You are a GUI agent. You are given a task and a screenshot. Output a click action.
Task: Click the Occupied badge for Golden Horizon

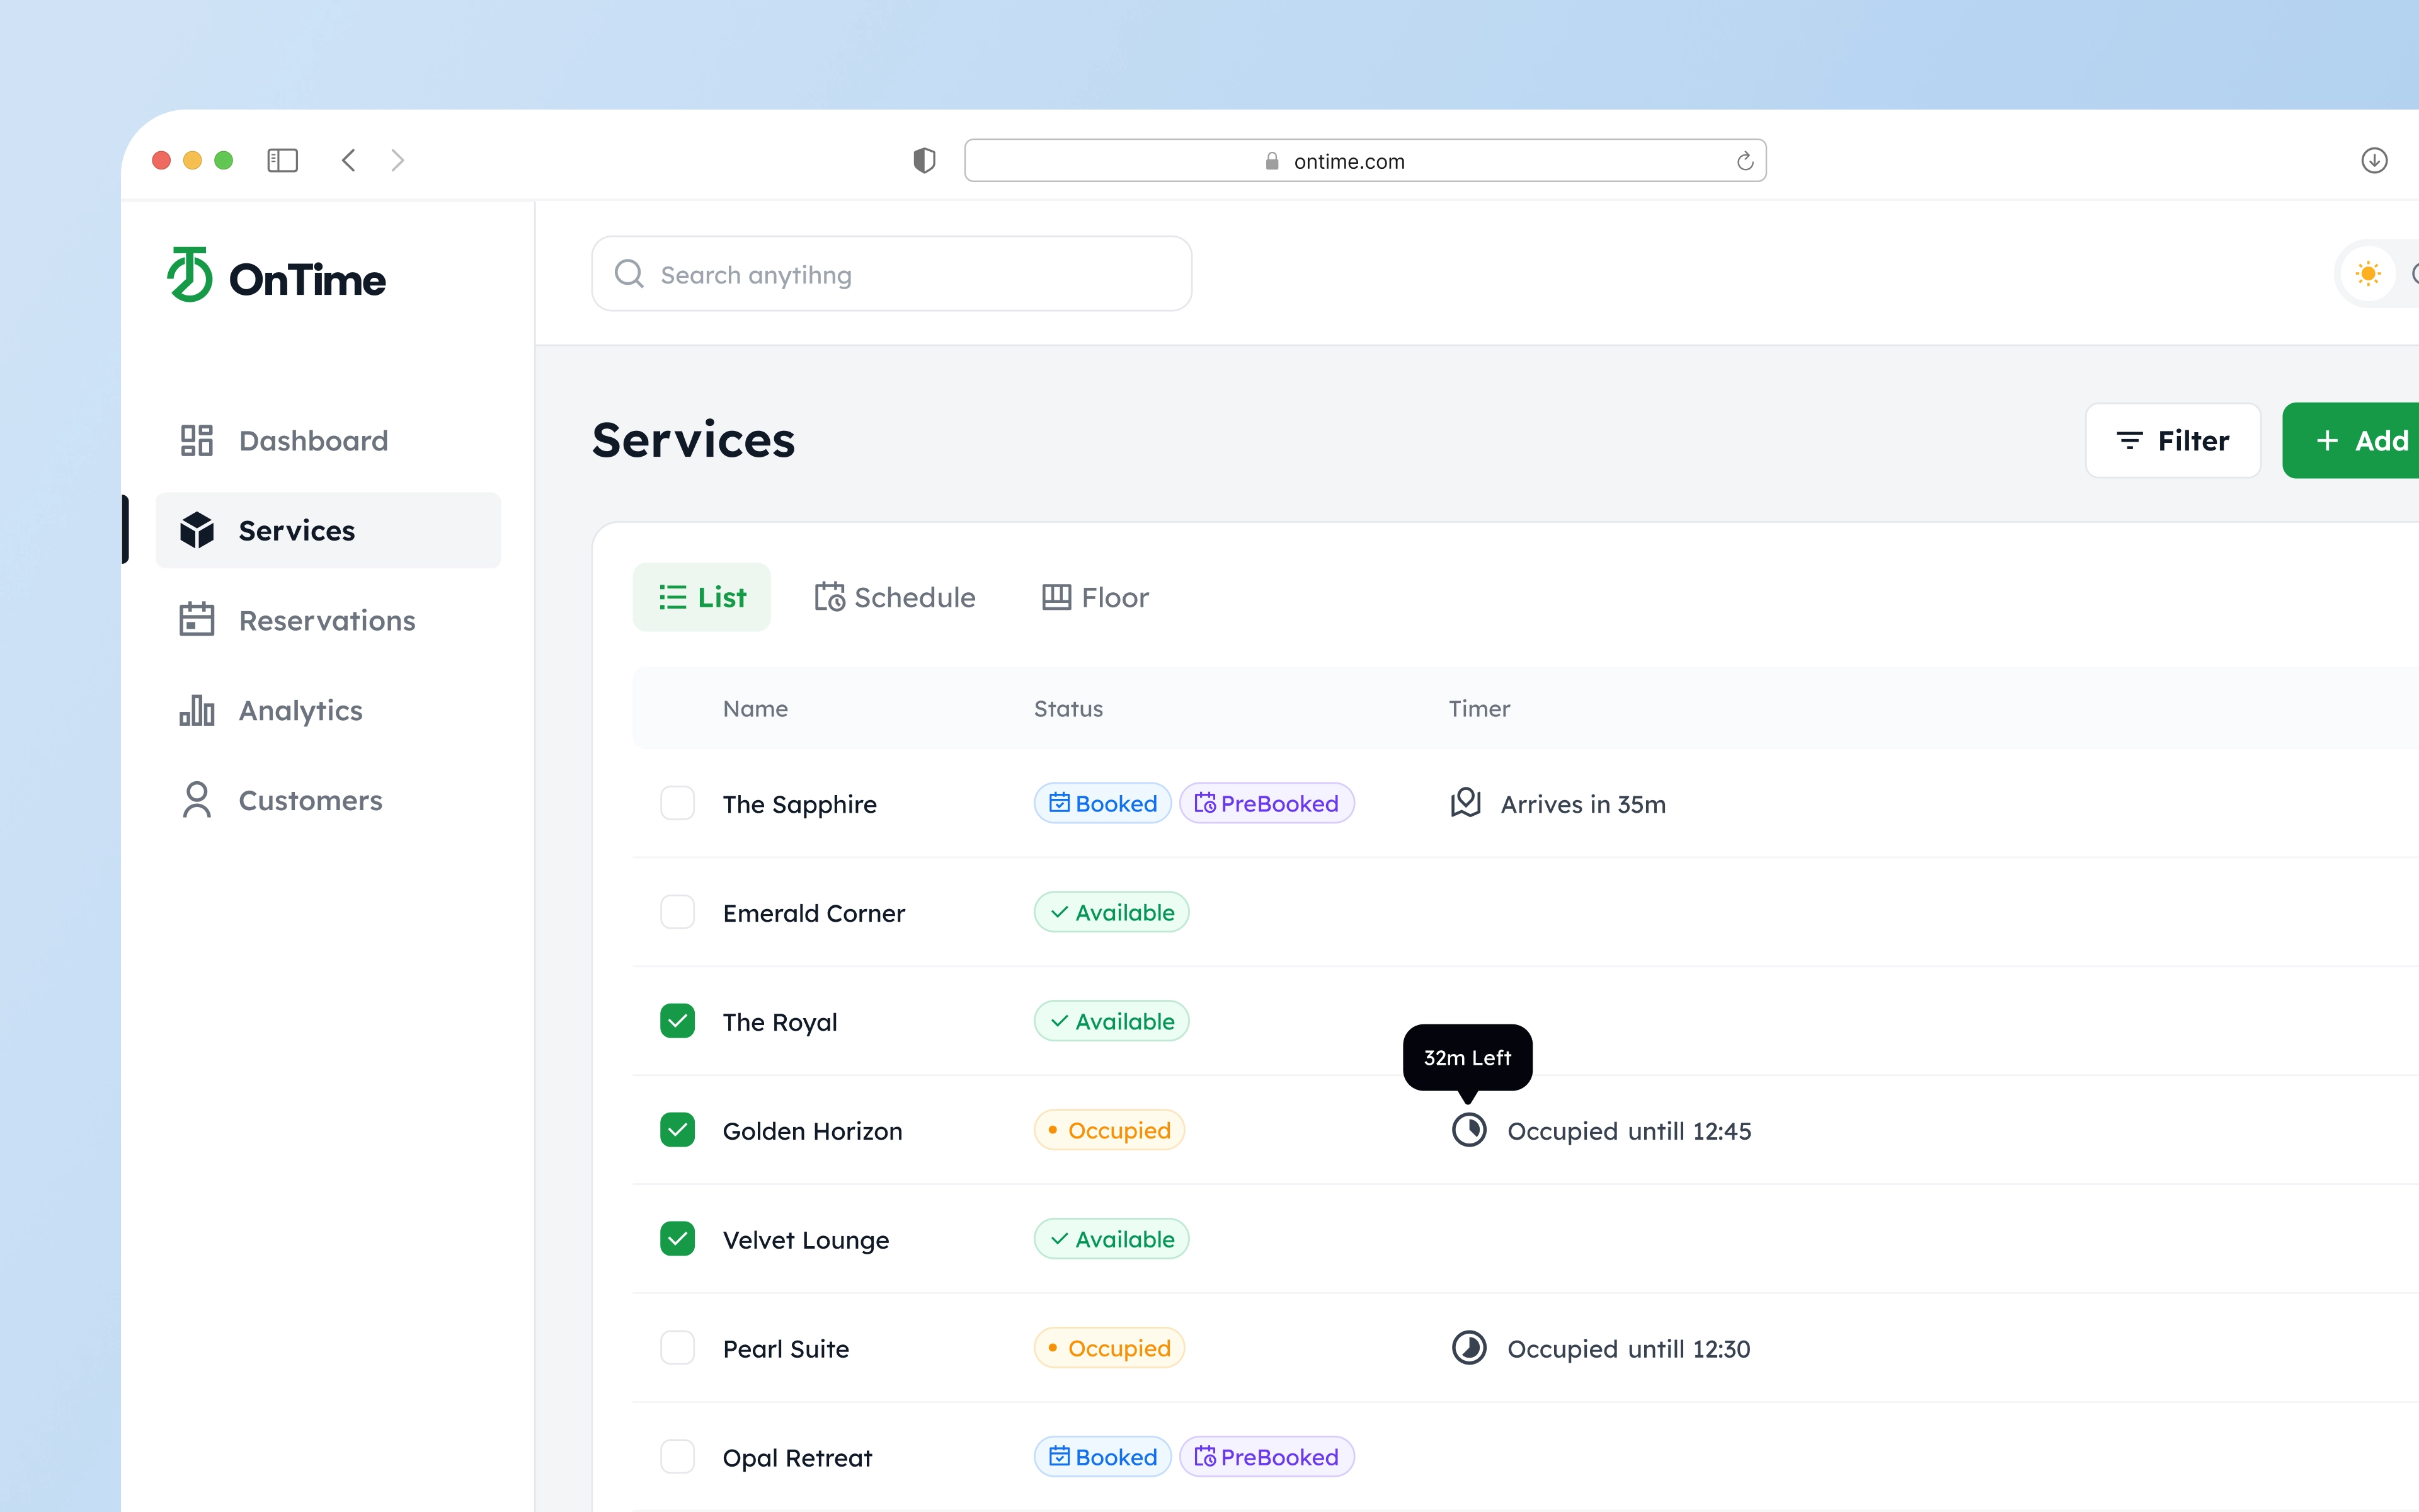(x=1109, y=1130)
